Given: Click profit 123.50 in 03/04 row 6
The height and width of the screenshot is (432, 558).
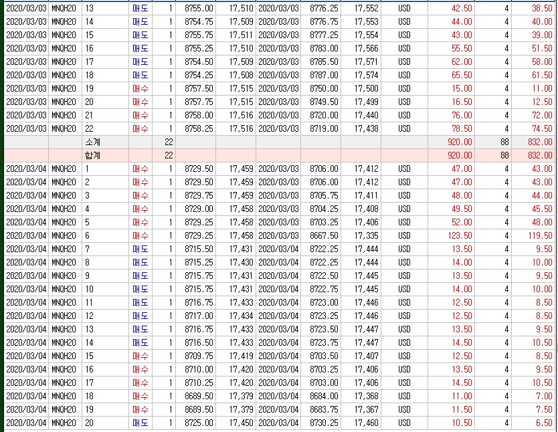Looking at the screenshot, I should pos(460,236).
